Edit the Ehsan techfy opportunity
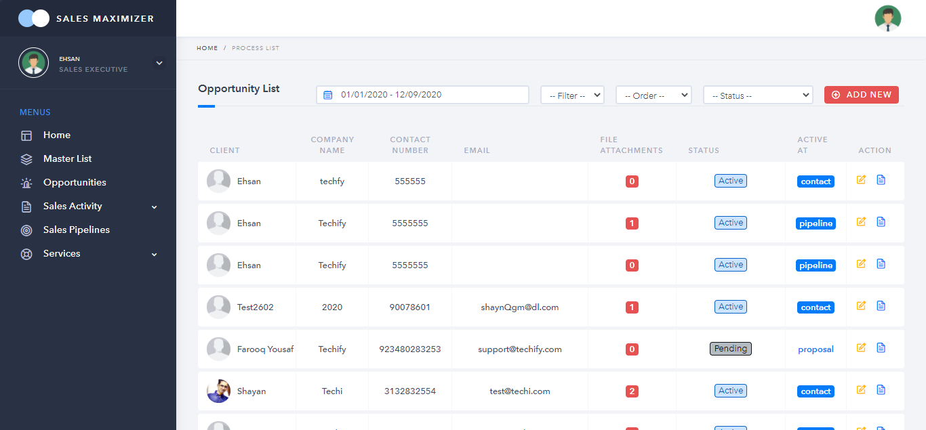This screenshot has width=926, height=430. pos(861,180)
